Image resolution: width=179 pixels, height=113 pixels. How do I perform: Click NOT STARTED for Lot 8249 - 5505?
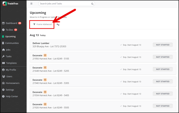162,106
